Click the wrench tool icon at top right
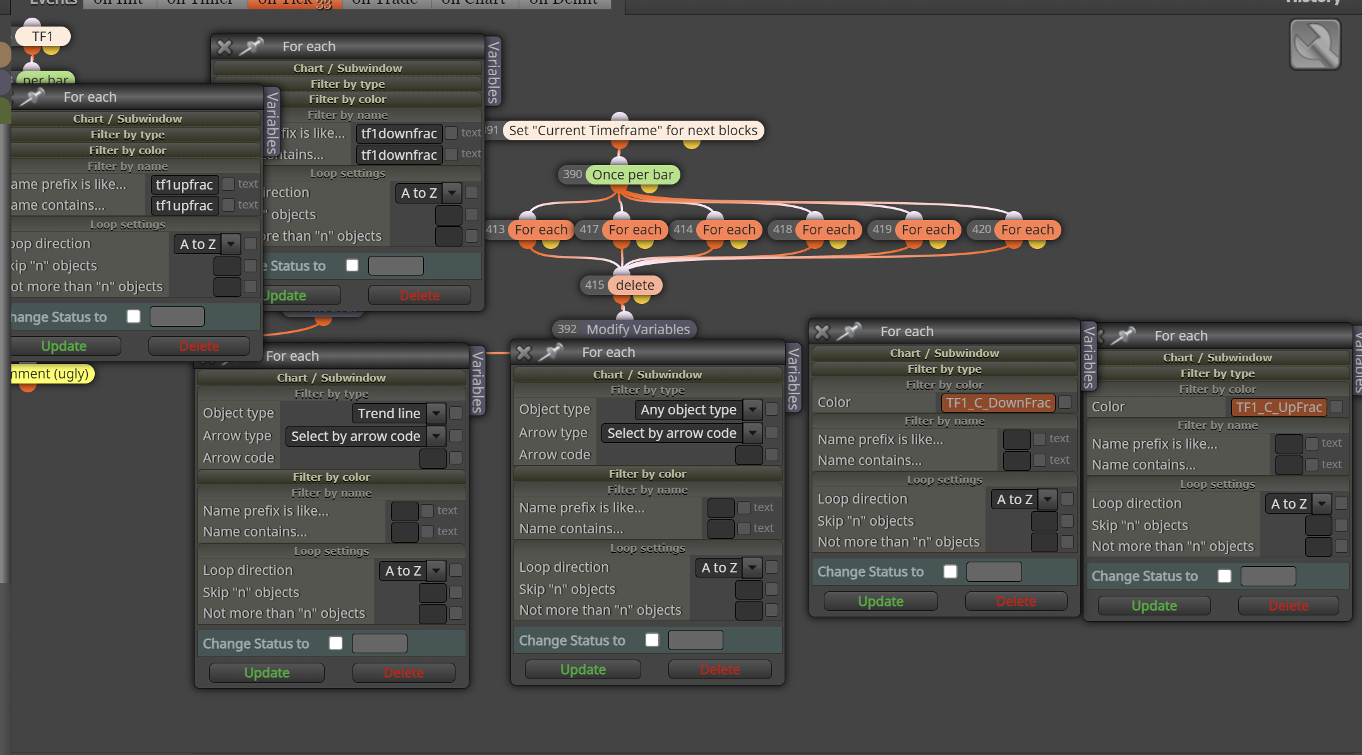 (1315, 44)
